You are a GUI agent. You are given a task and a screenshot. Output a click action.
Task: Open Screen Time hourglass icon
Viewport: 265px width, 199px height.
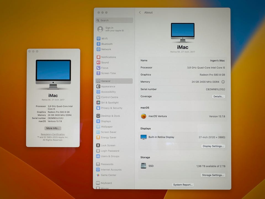tap(98, 73)
